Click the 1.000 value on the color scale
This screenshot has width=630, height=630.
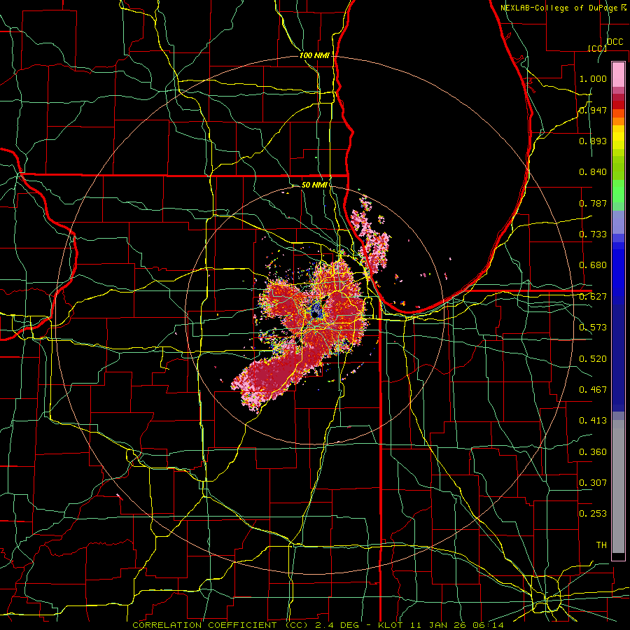pyautogui.click(x=593, y=78)
